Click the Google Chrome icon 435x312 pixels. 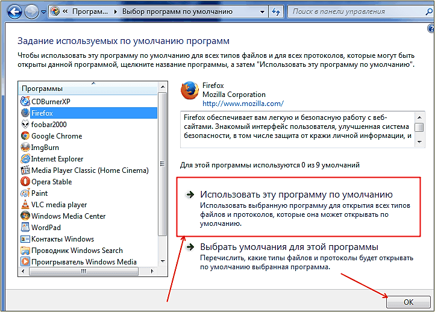click(25, 136)
